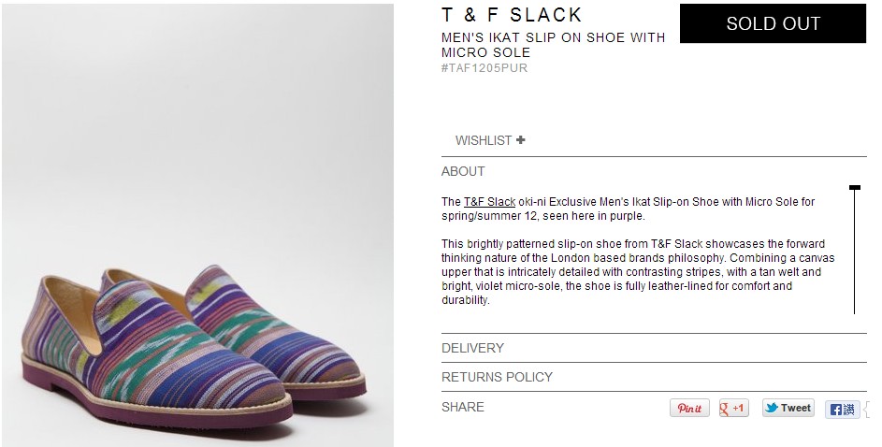Open the underlined T&F Slack link
The height and width of the screenshot is (447, 882).
pyautogui.click(x=489, y=202)
